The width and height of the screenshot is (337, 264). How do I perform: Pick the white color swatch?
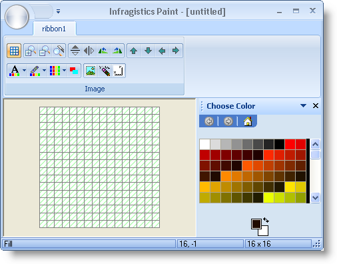(204, 145)
